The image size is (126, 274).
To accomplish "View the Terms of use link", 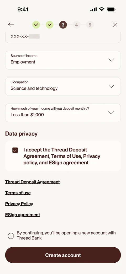I will pos(18,193).
